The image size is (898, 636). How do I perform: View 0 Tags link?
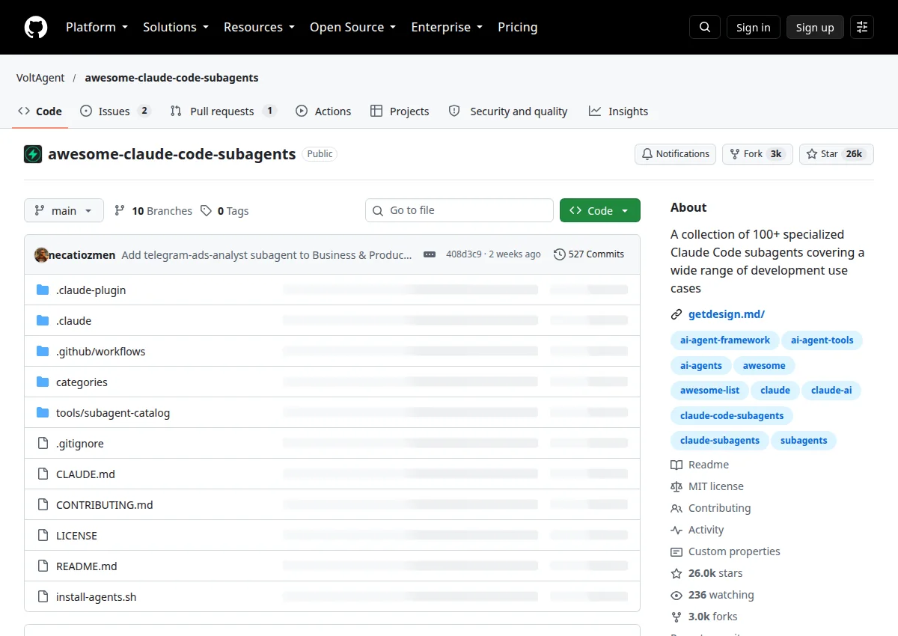224,210
